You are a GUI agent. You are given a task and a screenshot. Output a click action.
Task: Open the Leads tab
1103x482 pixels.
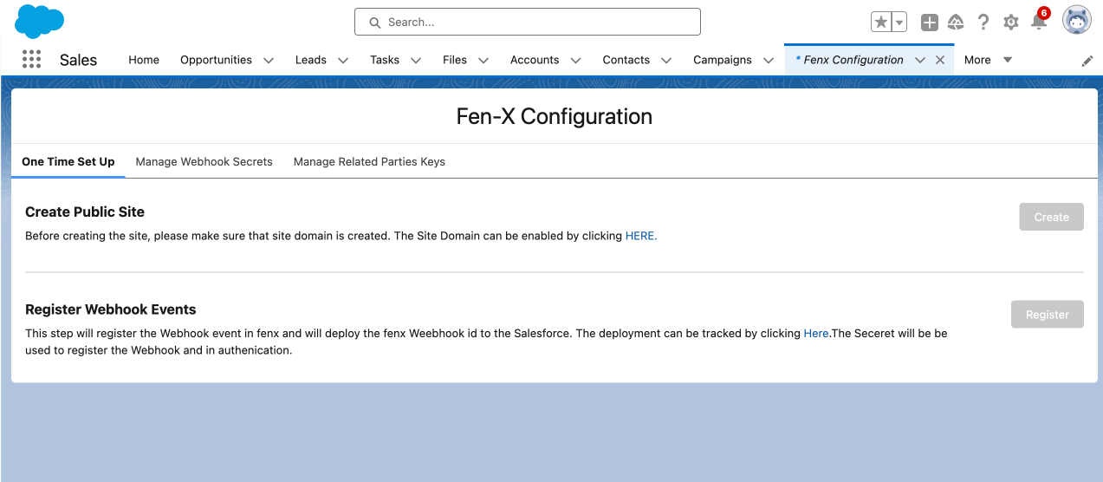coord(311,60)
